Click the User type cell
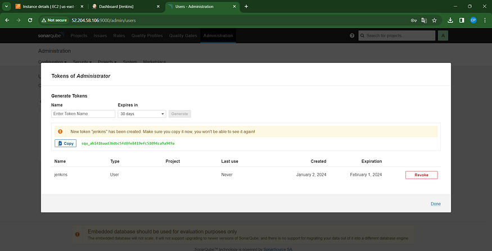This screenshot has width=492, height=251. [115, 175]
